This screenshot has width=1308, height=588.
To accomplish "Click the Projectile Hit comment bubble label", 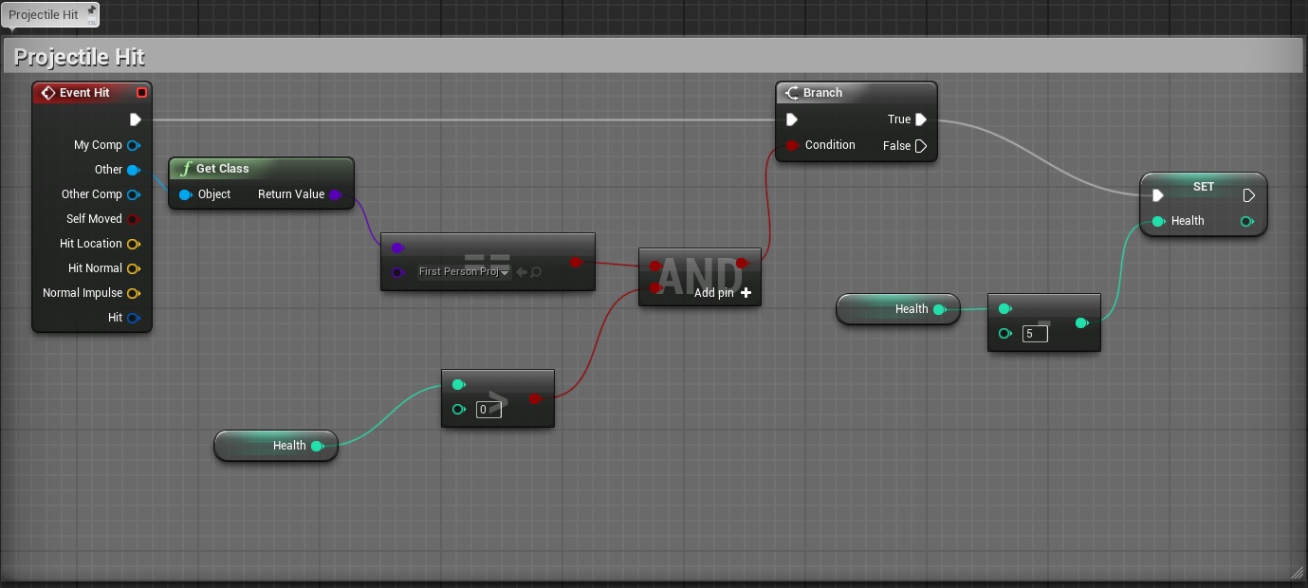I will click(x=43, y=14).
